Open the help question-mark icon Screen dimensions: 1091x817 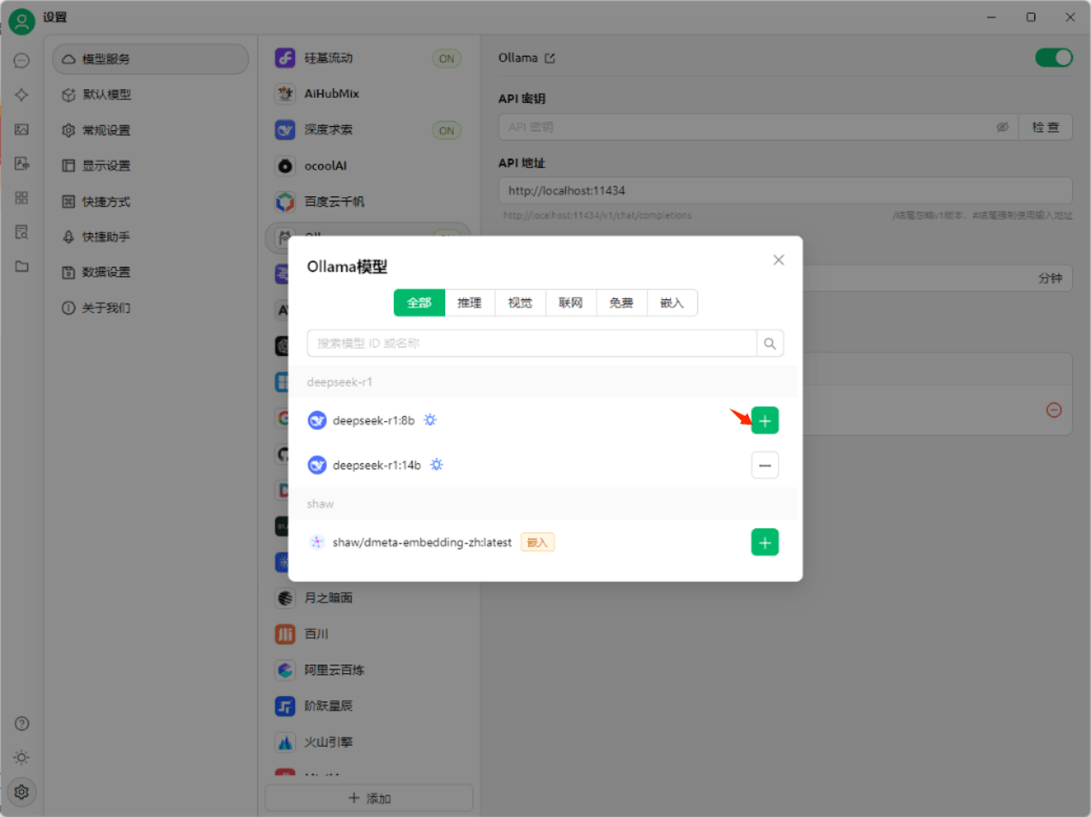[21, 724]
